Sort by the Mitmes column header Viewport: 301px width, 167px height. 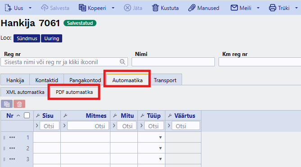click(96, 116)
